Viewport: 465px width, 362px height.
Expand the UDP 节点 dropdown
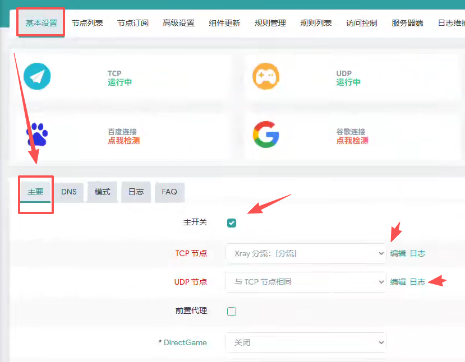coord(306,282)
